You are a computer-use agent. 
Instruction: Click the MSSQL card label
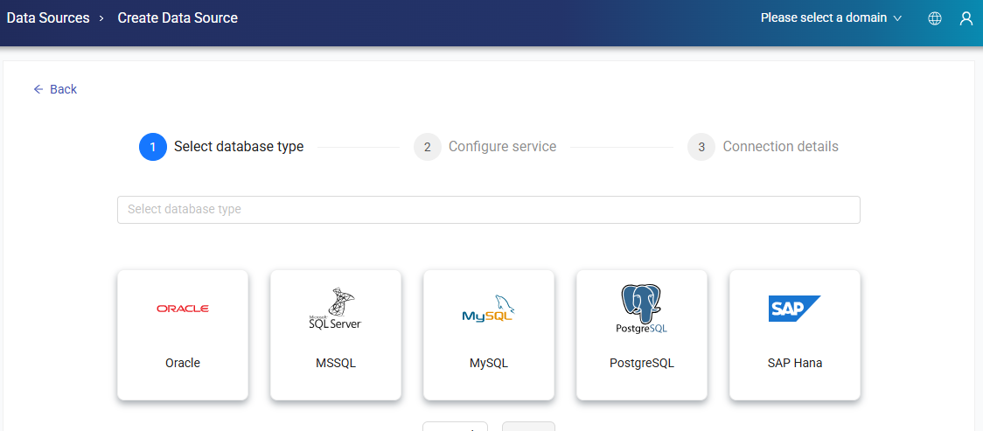[x=335, y=363]
